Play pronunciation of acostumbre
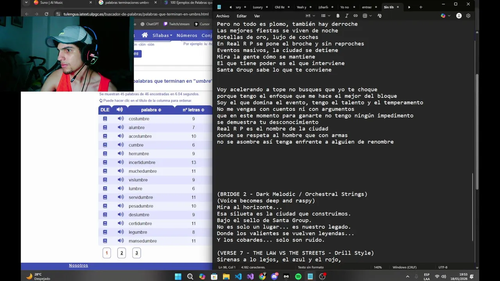 121,136
